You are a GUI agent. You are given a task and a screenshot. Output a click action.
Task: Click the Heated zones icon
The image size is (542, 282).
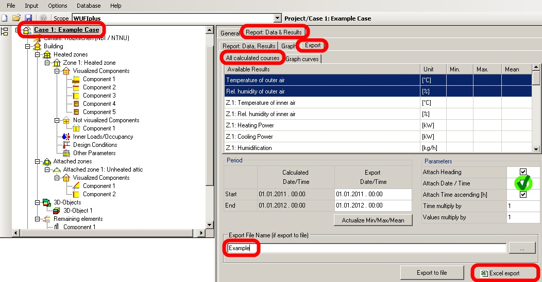click(x=47, y=54)
